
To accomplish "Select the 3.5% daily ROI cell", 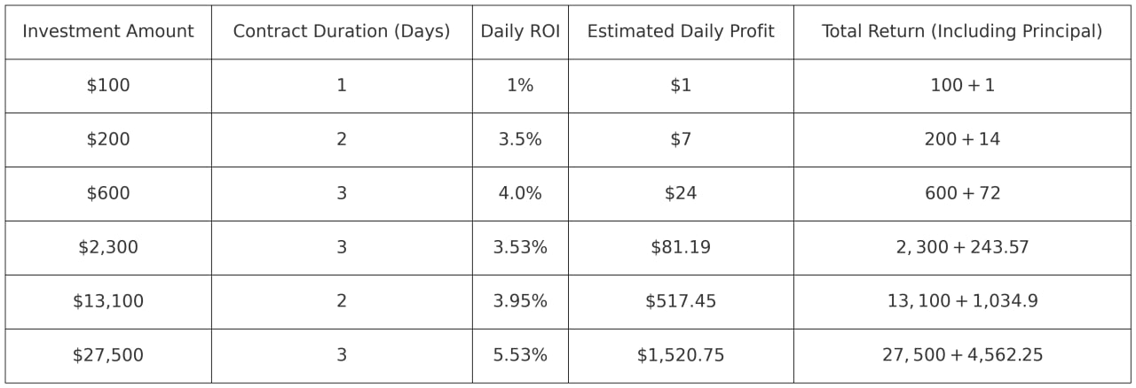I will pos(520,140).
